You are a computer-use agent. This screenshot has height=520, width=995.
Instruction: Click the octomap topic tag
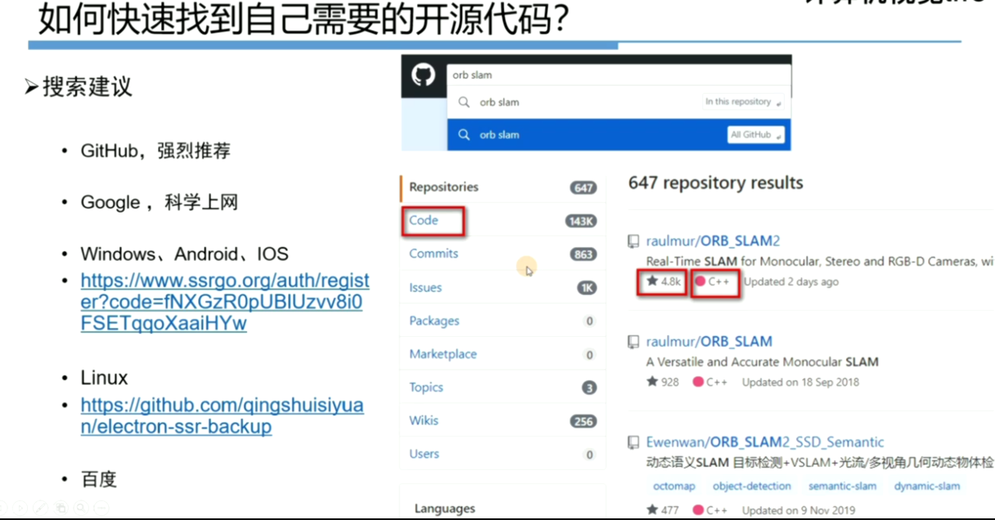[x=674, y=486]
